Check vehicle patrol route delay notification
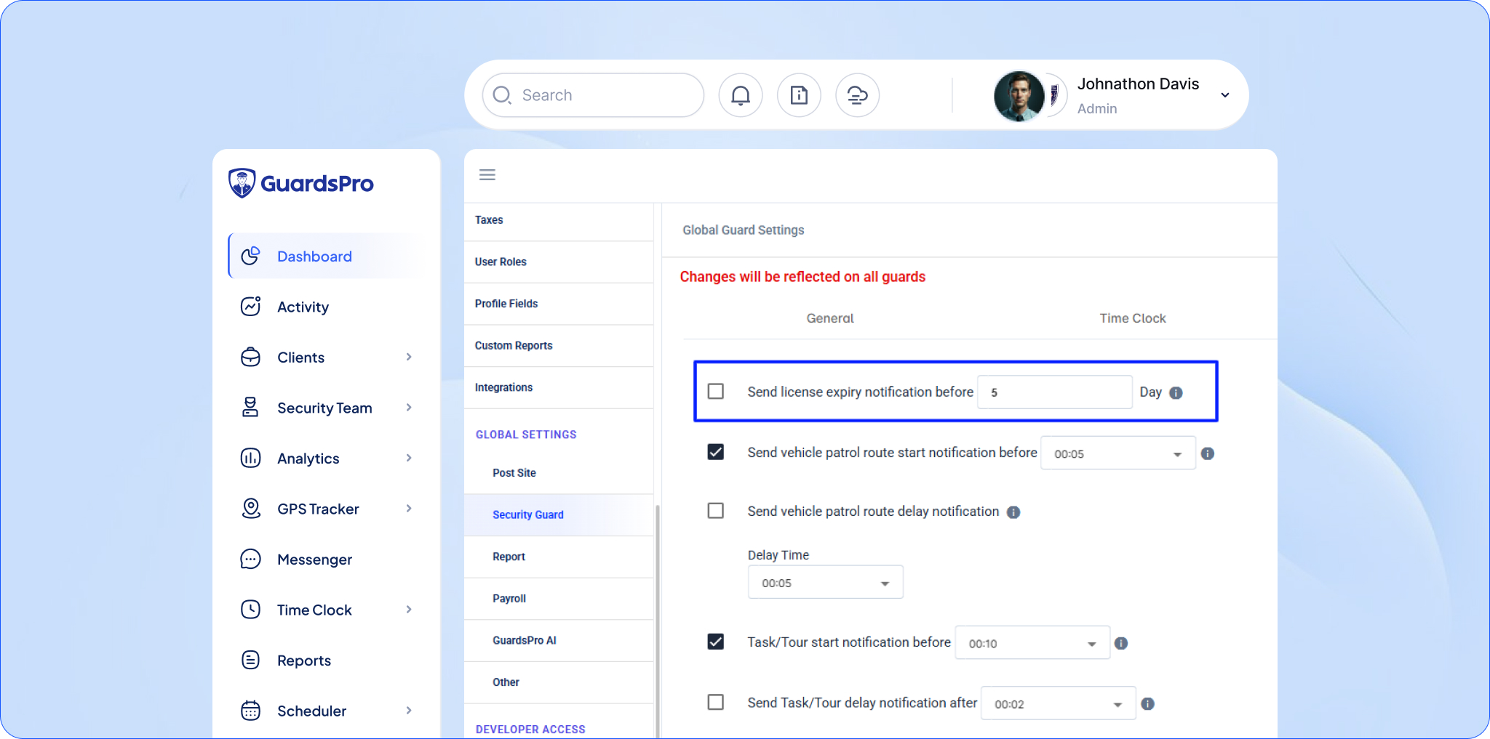The height and width of the screenshot is (739, 1490). [x=716, y=511]
